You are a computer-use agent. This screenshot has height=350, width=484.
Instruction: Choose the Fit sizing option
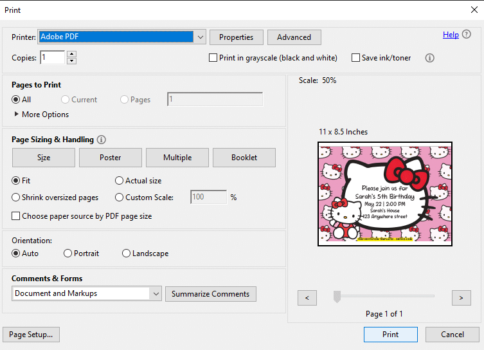[x=15, y=180]
